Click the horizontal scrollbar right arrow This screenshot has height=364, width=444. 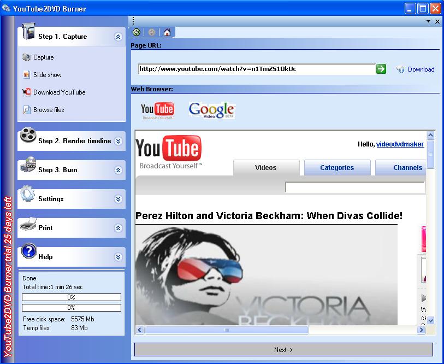click(x=422, y=330)
